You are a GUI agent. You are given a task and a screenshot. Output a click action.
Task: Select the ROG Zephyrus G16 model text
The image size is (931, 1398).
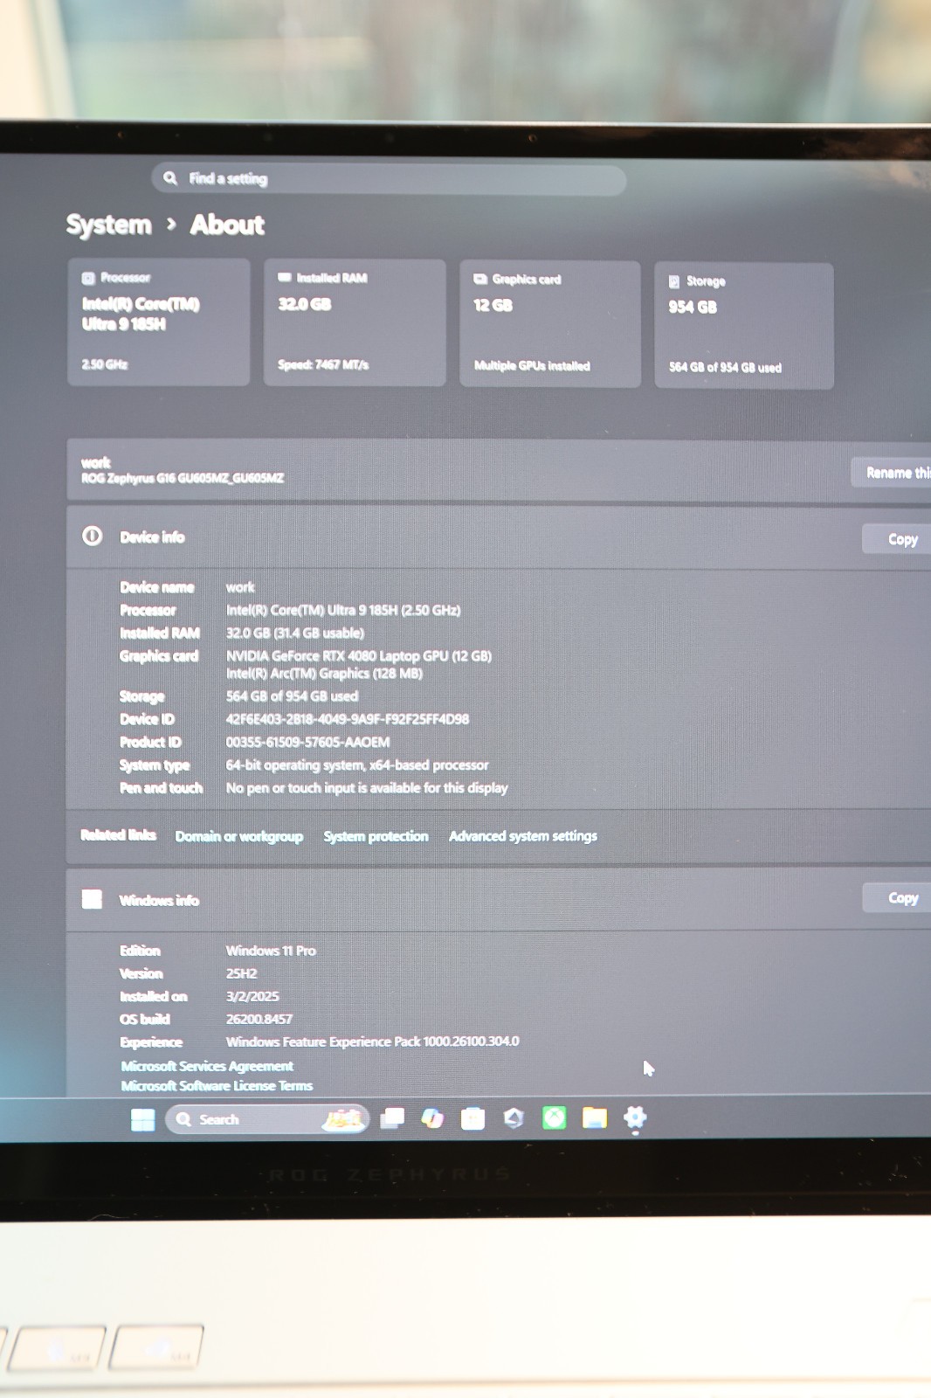click(183, 478)
